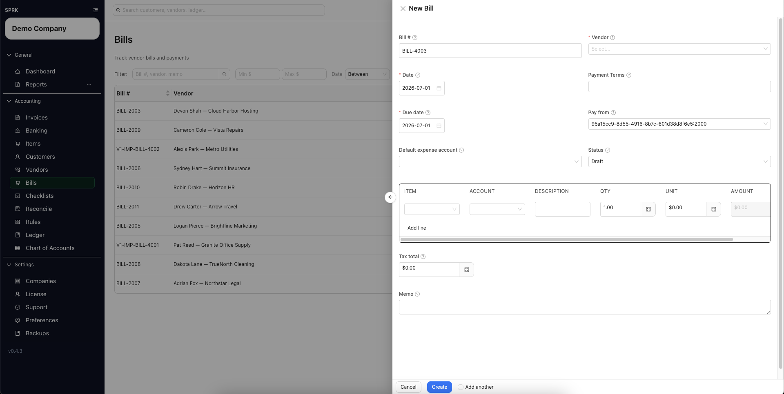Click the Vendors icon in sidebar
Image resolution: width=784 pixels, height=394 pixels.
(18, 170)
